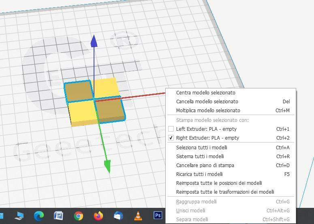This screenshot has height=224, width=314.
Task: Choose Seleziona tutti i modelli
Action: [201, 148]
